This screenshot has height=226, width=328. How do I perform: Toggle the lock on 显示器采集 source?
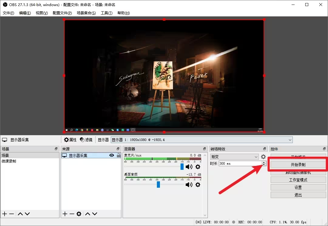point(118,155)
